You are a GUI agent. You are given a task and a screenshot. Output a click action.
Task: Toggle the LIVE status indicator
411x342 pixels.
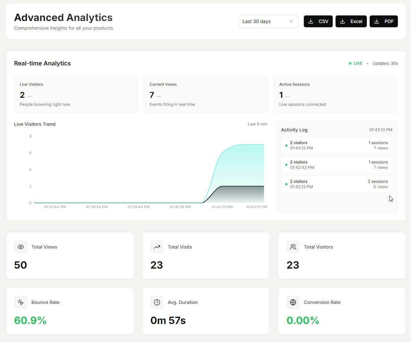pos(355,63)
